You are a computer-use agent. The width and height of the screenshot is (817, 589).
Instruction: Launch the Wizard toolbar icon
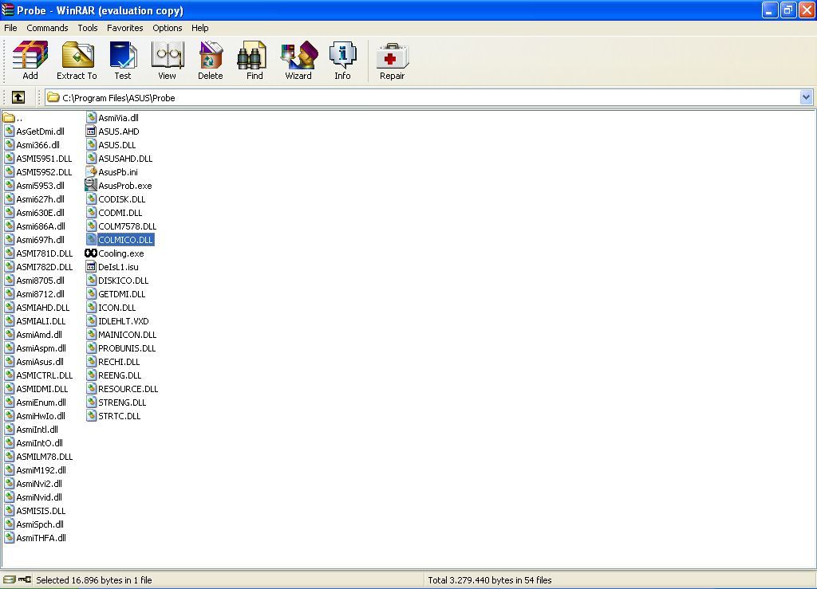click(x=298, y=60)
